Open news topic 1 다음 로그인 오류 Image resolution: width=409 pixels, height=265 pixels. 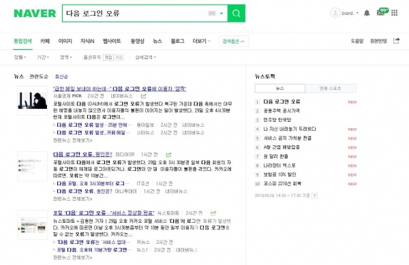pyautogui.click(x=282, y=102)
